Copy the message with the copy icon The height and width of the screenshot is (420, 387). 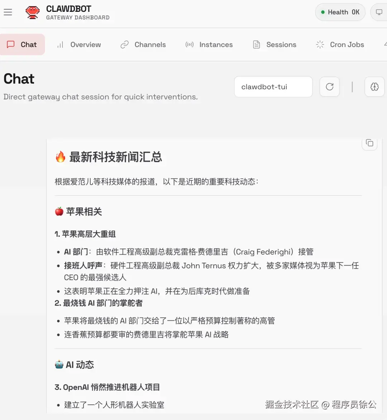click(369, 143)
